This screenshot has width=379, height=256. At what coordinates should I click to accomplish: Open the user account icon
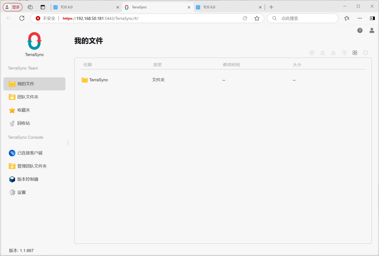tap(372, 30)
